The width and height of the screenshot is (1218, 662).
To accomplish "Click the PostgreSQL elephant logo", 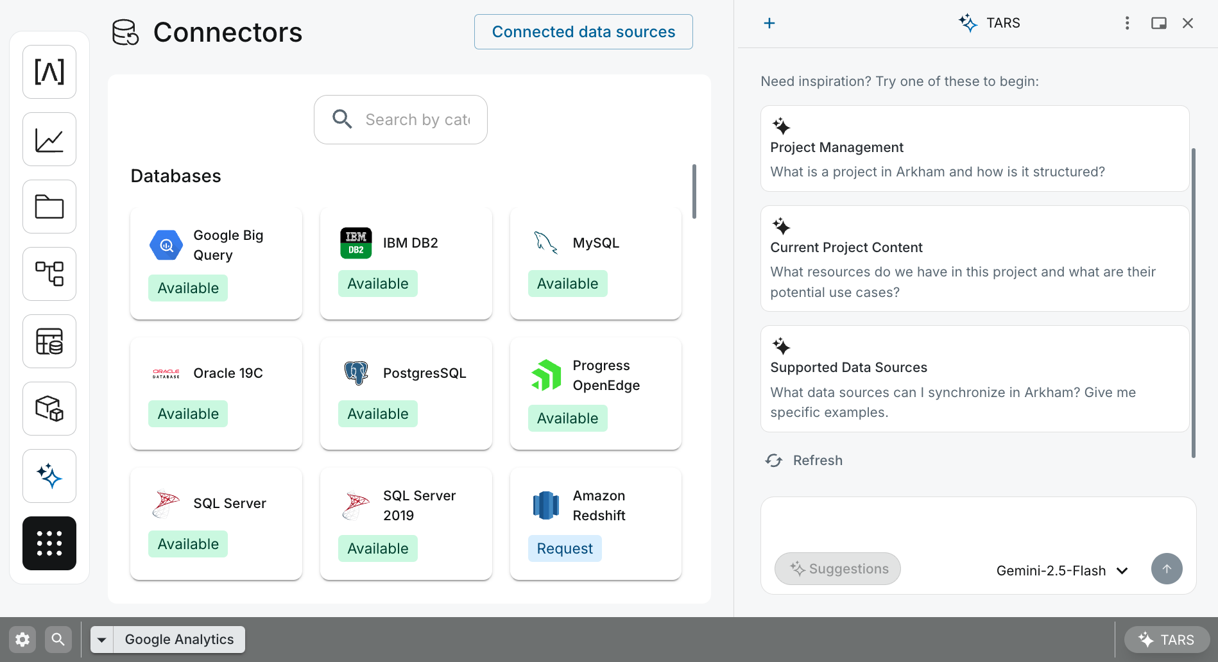I will [356, 373].
